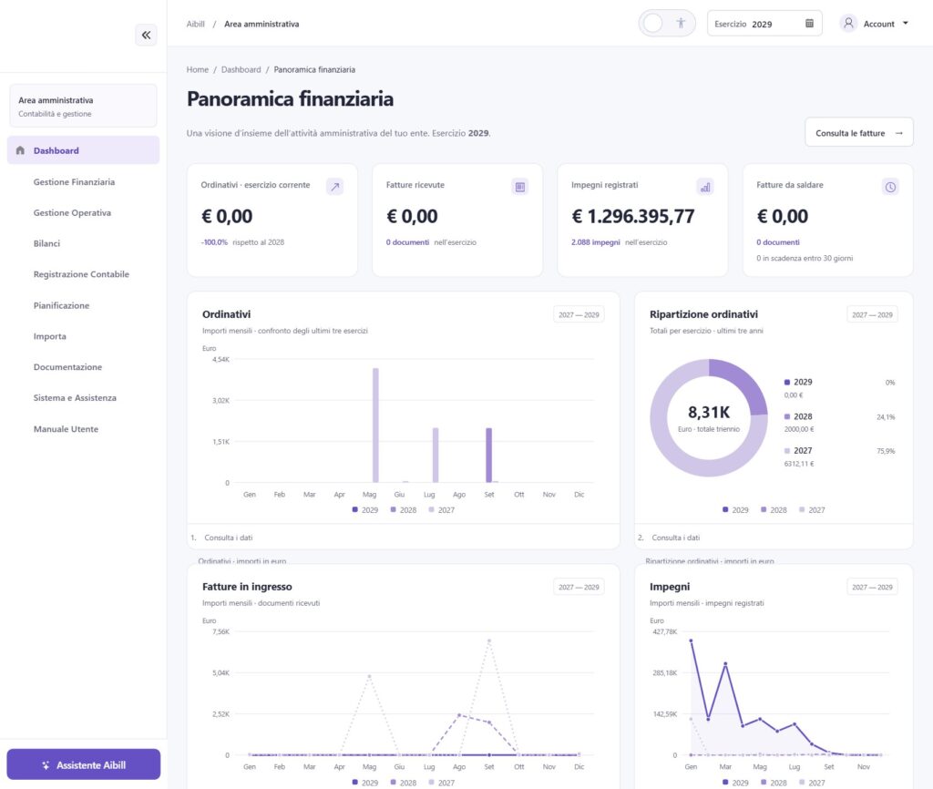This screenshot has height=789, width=933.
Task: Toggle 2028 series in Impegni chart legend
Action: click(x=774, y=783)
